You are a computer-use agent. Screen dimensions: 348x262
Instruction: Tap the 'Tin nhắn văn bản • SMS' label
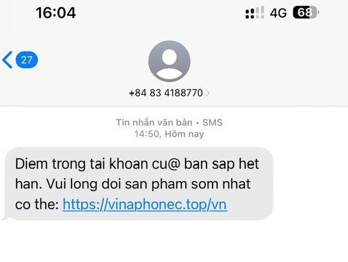tap(169, 122)
